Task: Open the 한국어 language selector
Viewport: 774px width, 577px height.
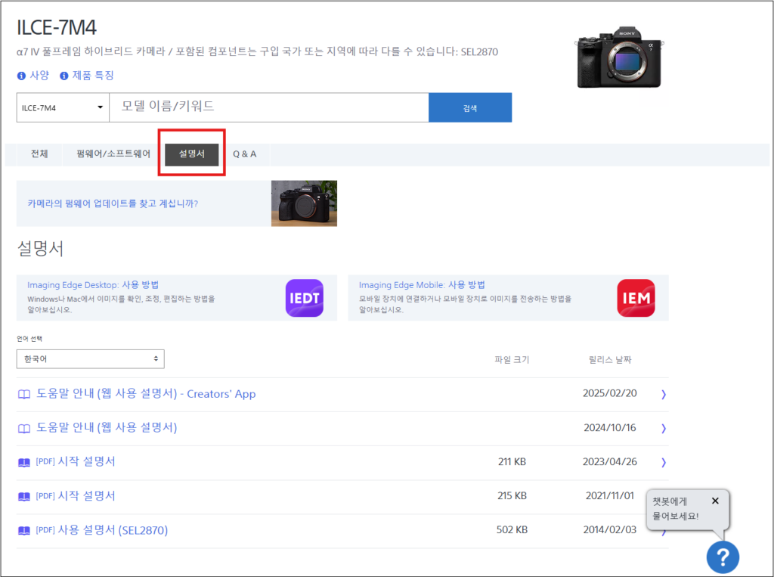Action: point(91,359)
